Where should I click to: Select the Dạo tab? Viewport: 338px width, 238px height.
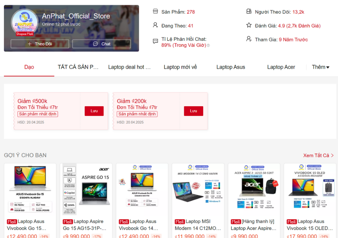(x=29, y=67)
